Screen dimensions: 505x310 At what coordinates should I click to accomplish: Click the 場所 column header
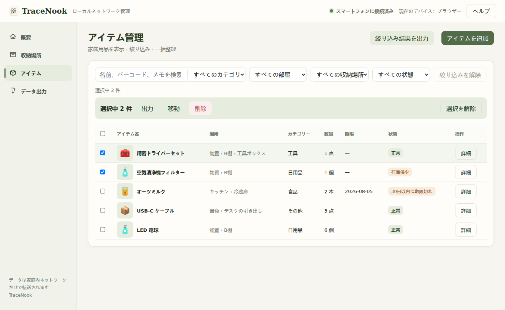point(214,134)
